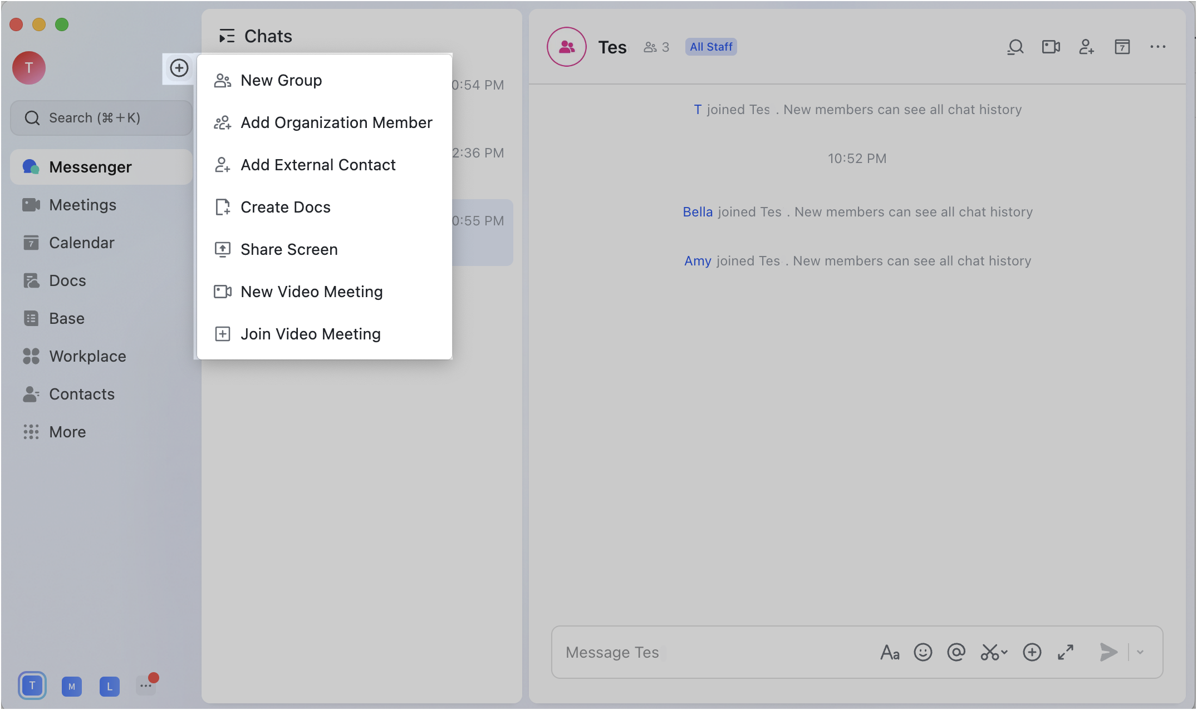
Task: Select New Group from the menu
Action: 281,80
